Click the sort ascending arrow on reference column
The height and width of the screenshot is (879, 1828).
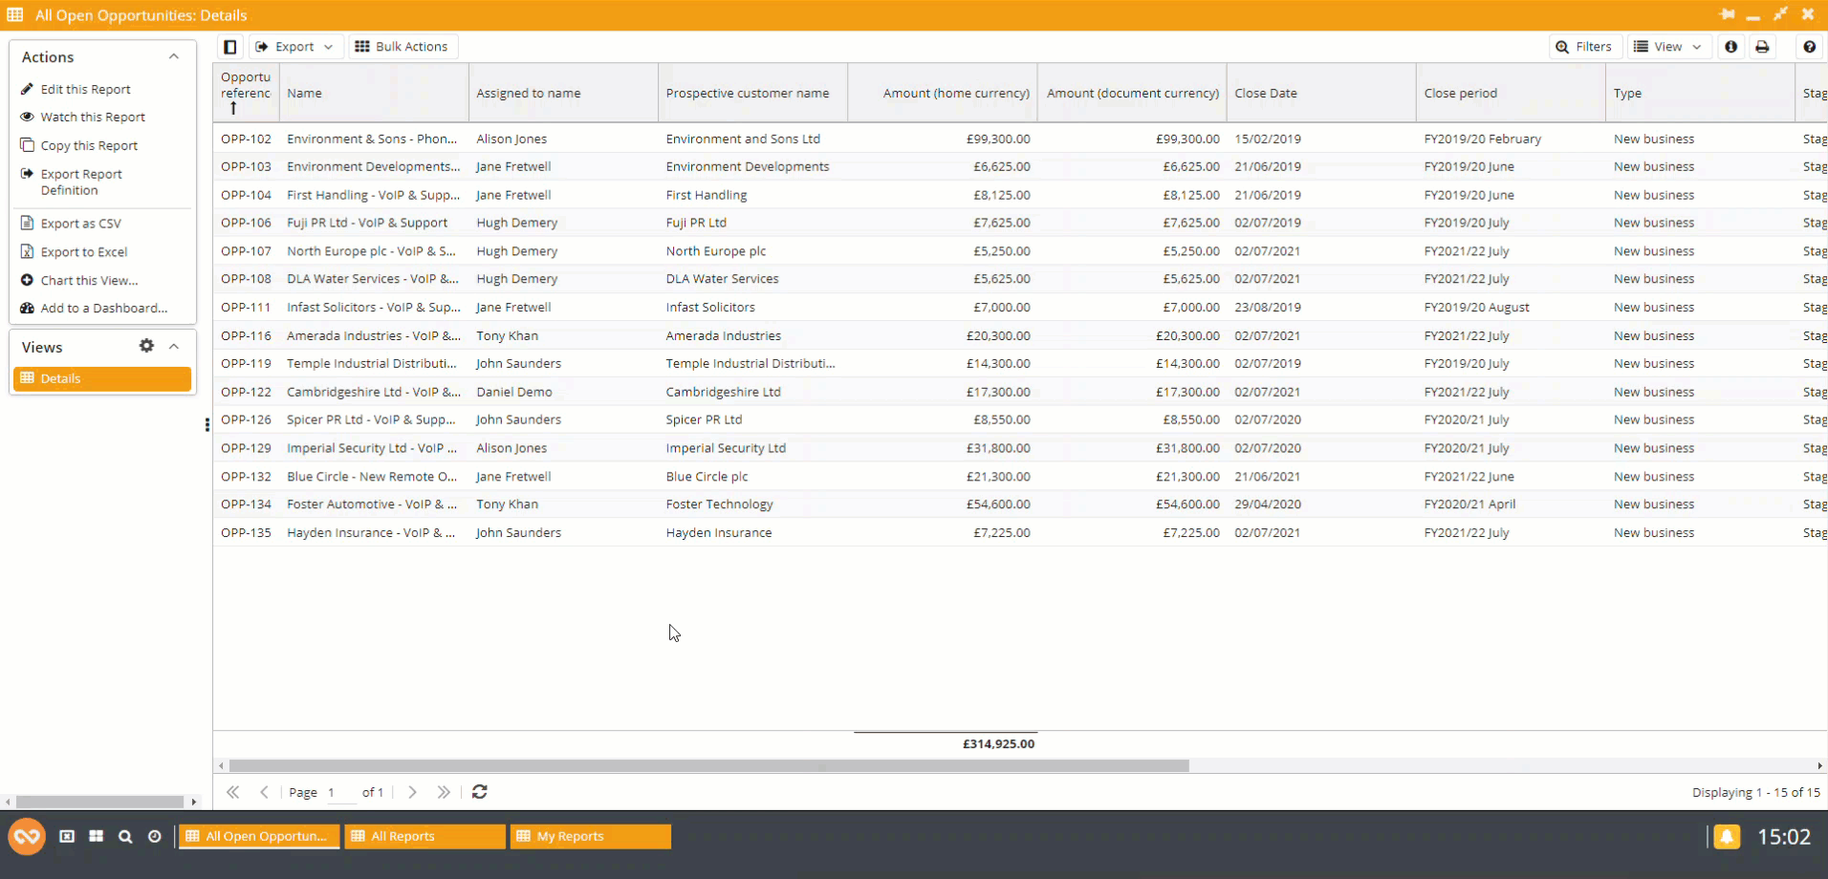(x=233, y=109)
